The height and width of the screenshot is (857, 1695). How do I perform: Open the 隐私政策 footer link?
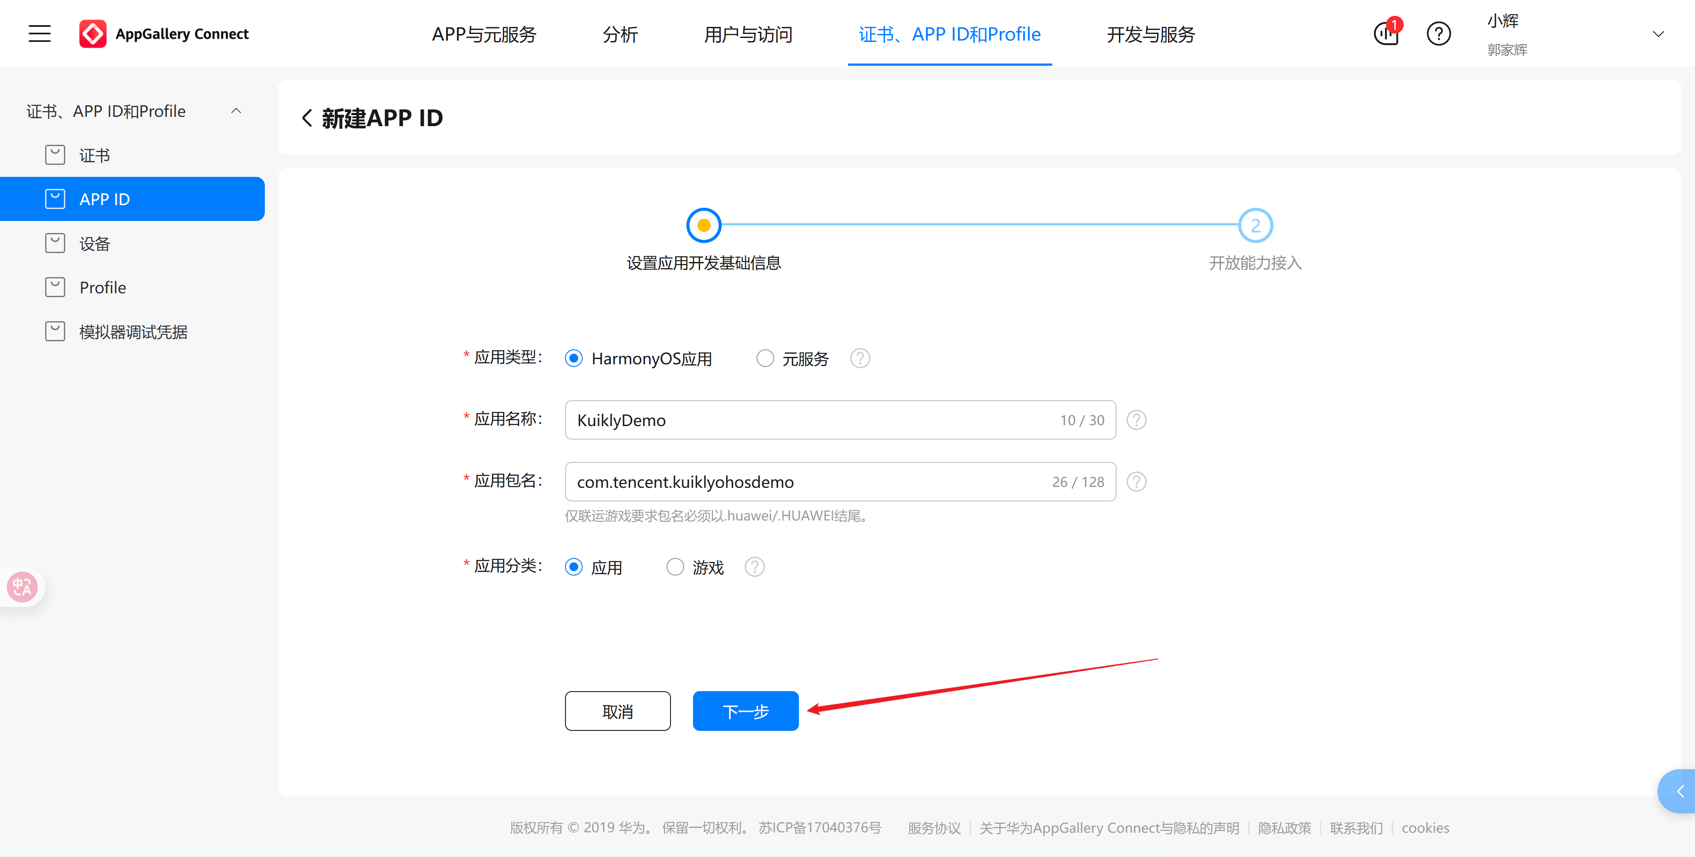point(1284,827)
